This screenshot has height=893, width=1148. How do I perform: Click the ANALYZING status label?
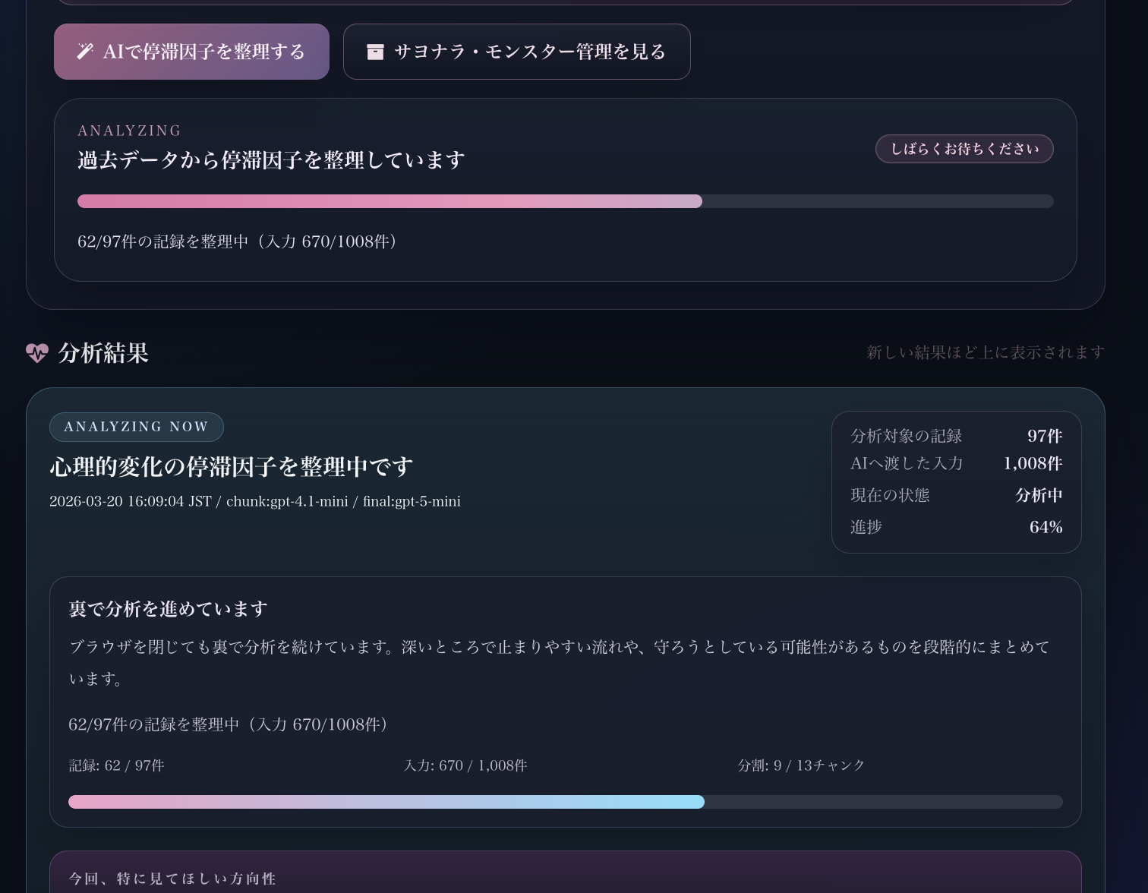click(x=129, y=130)
